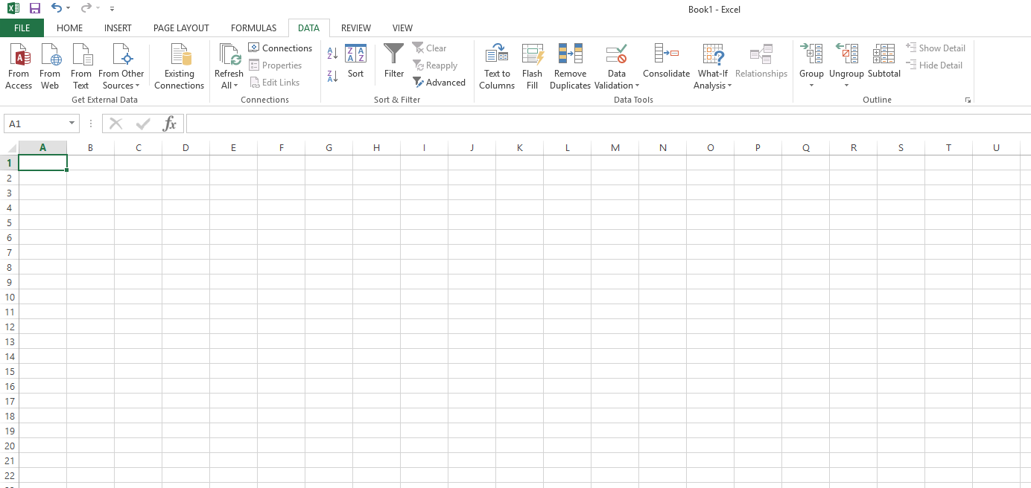
Task: Click the Group icon
Action: pos(811,54)
